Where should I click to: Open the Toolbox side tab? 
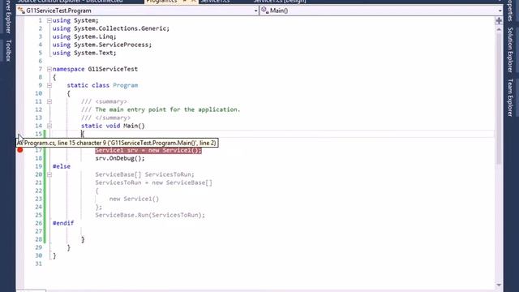(8, 50)
